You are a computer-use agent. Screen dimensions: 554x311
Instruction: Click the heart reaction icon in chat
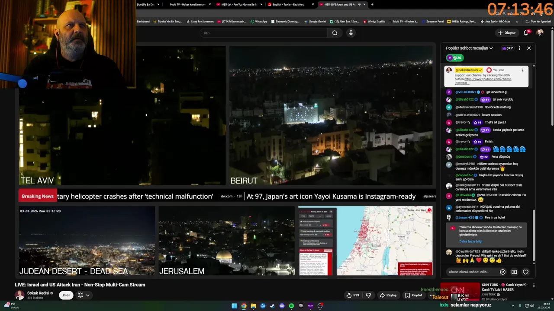tap(525, 272)
